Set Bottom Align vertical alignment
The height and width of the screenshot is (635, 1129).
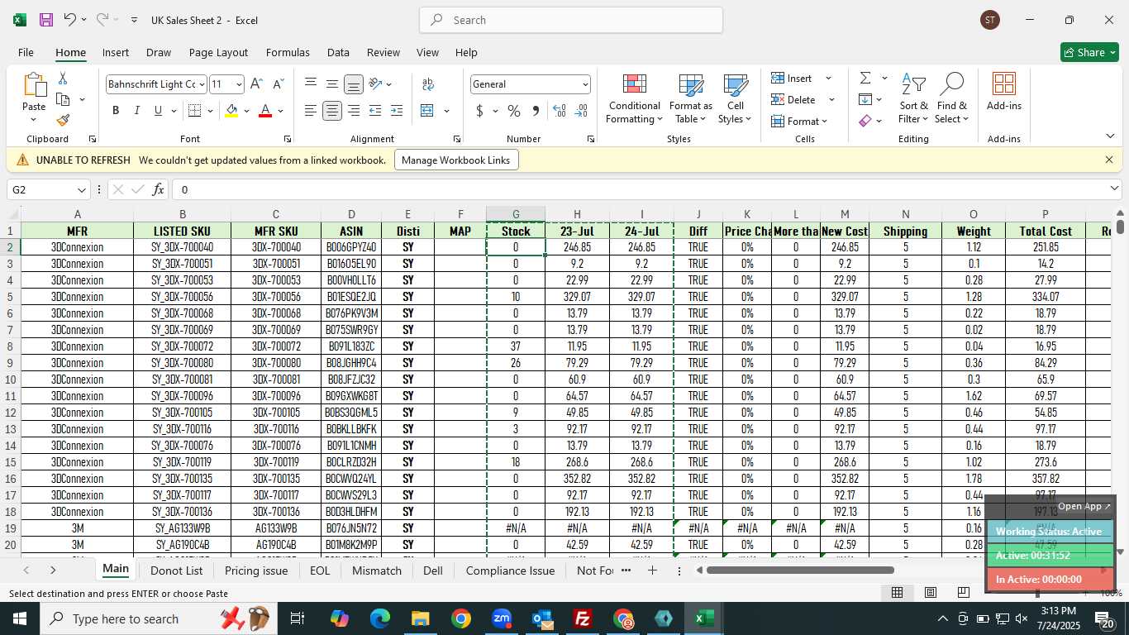click(x=354, y=84)
